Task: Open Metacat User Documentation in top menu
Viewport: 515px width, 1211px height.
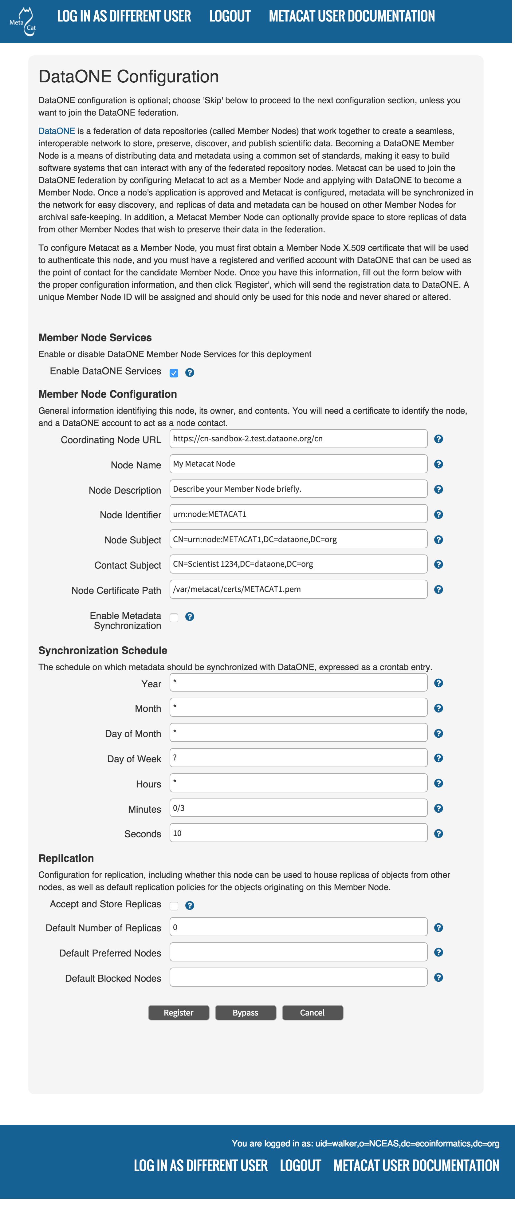Action: point(352,17)
